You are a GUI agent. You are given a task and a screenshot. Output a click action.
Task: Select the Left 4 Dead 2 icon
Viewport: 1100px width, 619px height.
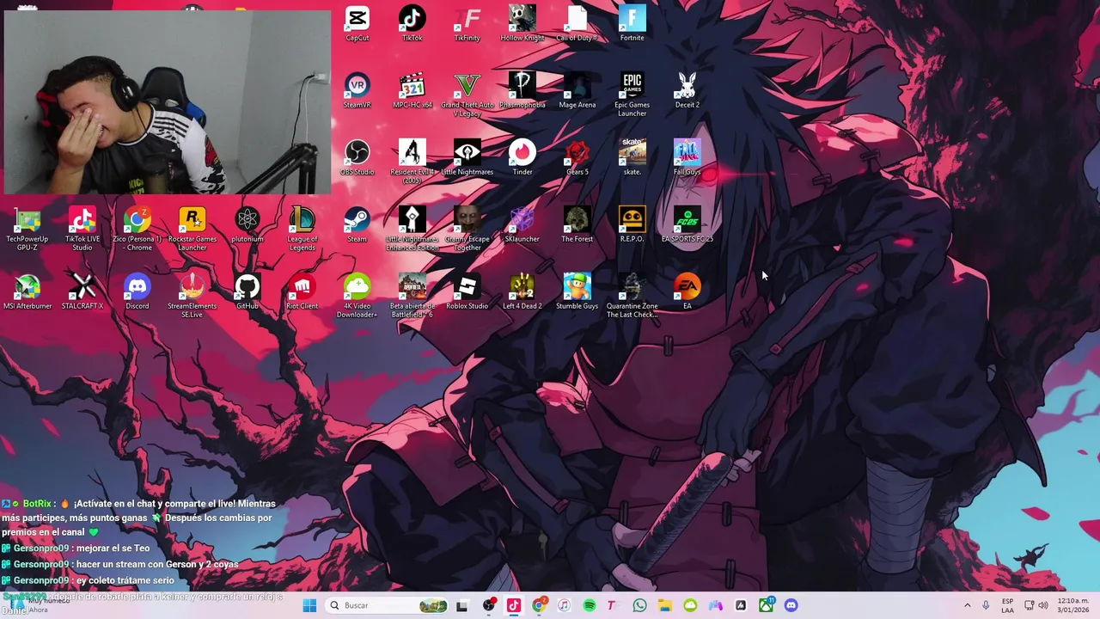pos(522,291)
